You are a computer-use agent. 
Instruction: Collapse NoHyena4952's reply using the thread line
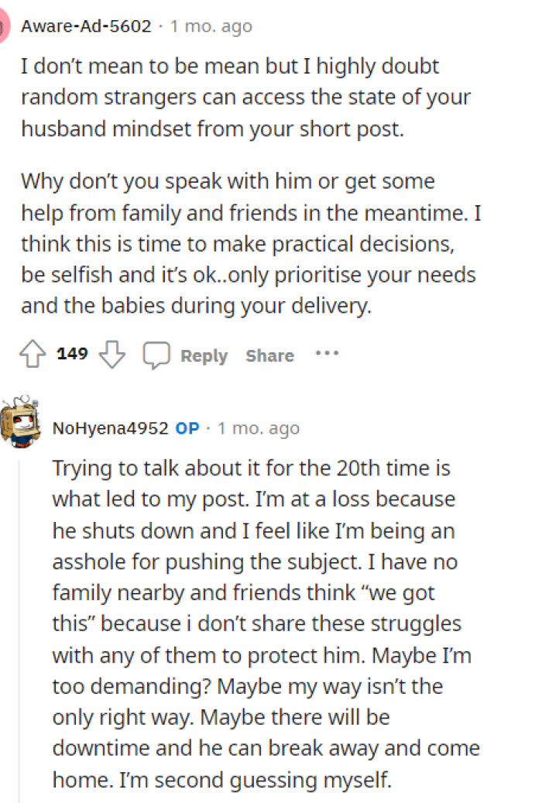tap(20, 619)
